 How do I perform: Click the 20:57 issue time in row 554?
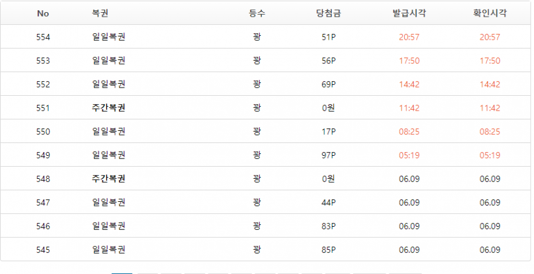(409, 37)
